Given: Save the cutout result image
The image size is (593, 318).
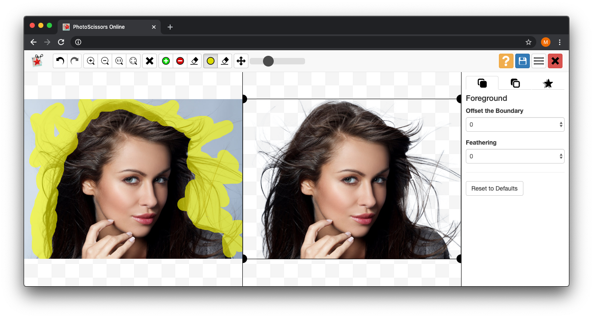Looking at the screenshot, I should pos(522,61).
